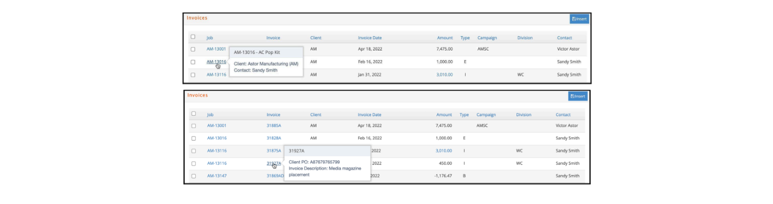Sort upper panel by Invoice column header
Screen dimensions: 773x204
coord(273,38)
